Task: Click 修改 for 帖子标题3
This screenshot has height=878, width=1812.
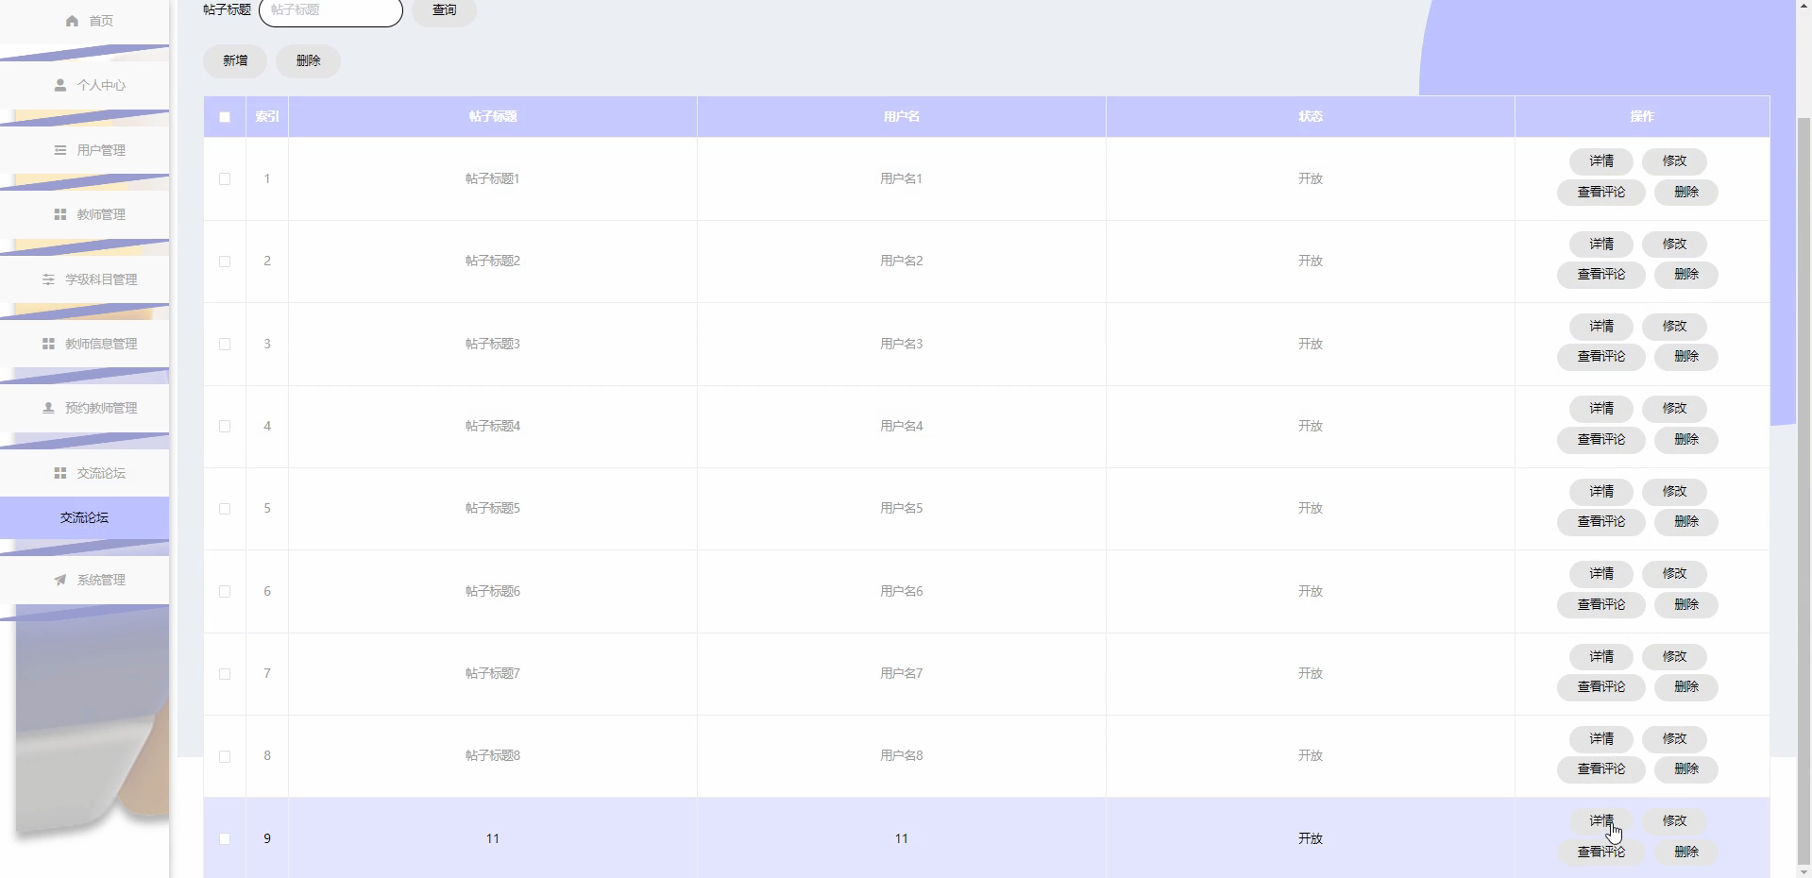Action: 1674,327
